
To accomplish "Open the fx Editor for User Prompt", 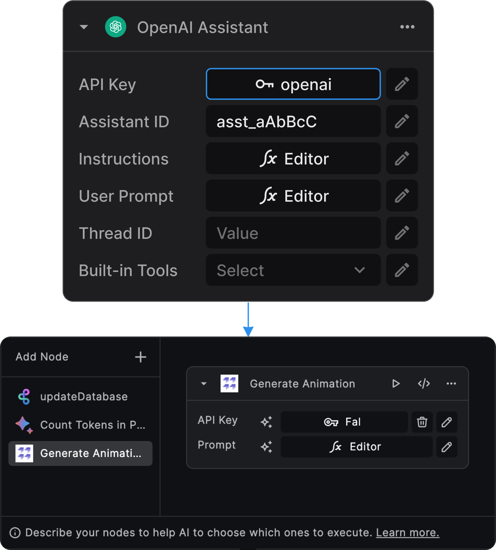I will pos(293,196).
